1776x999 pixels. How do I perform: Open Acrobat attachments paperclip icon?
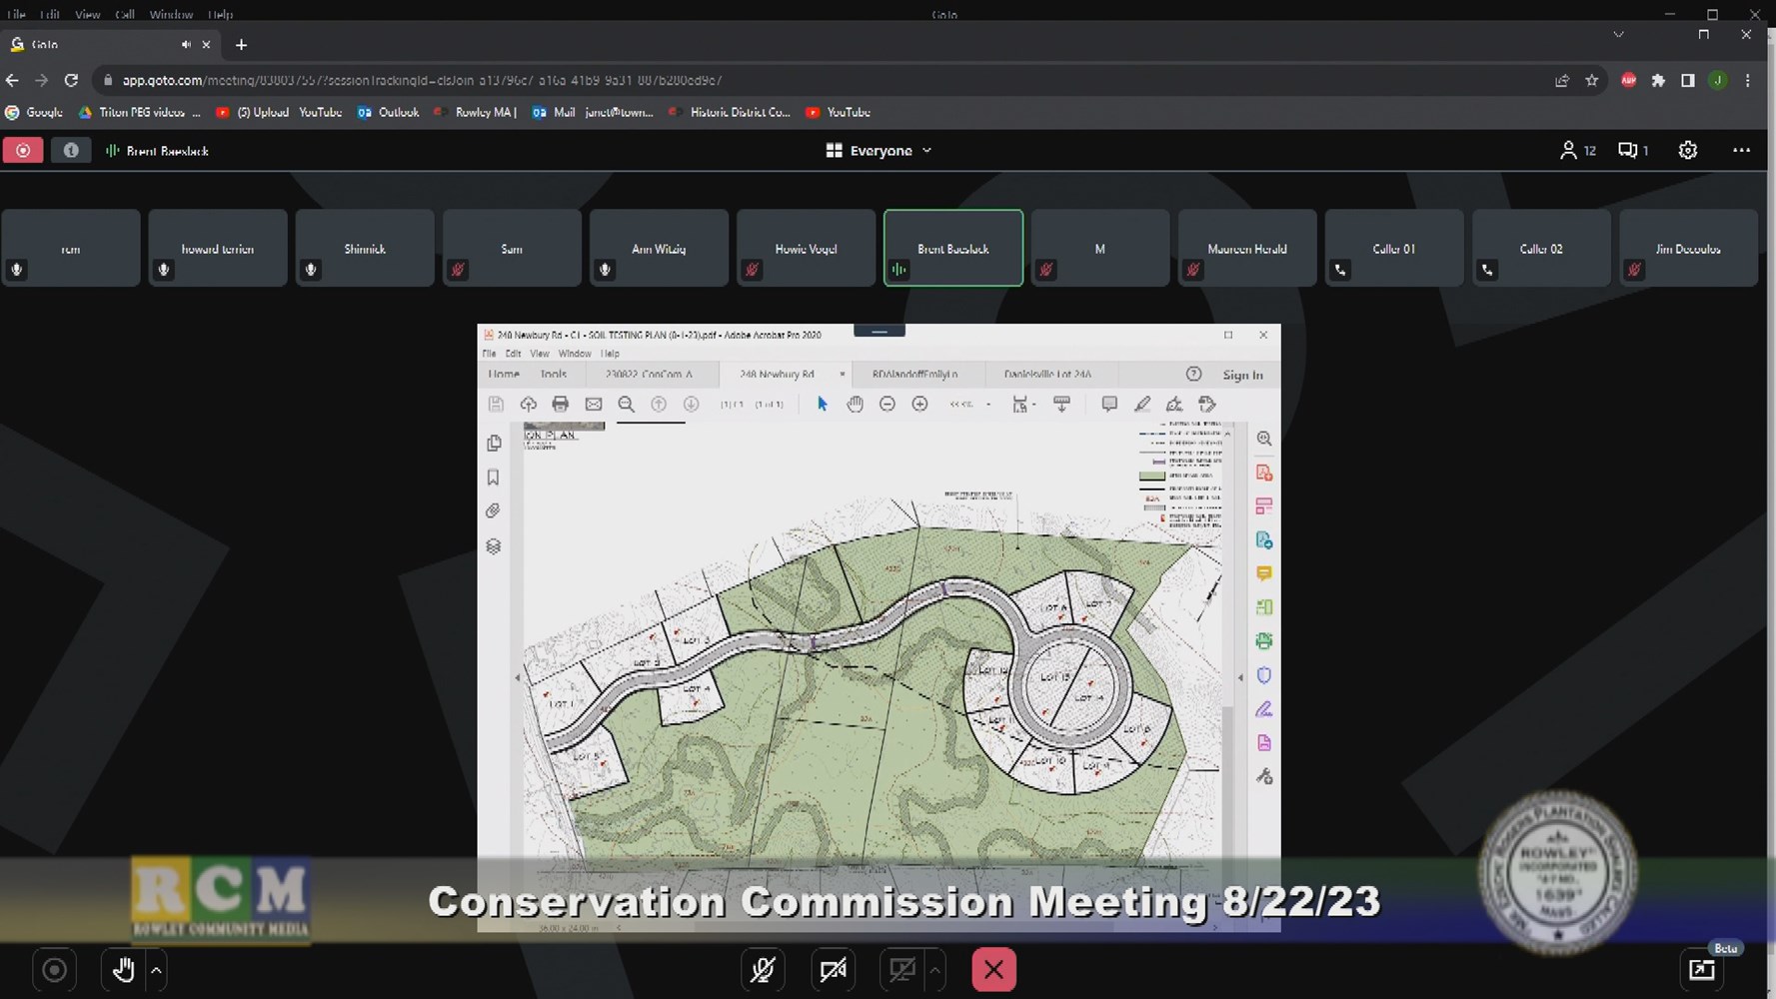tap(494, 510)
